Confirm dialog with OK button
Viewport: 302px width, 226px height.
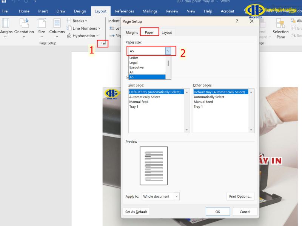(218, 212)
